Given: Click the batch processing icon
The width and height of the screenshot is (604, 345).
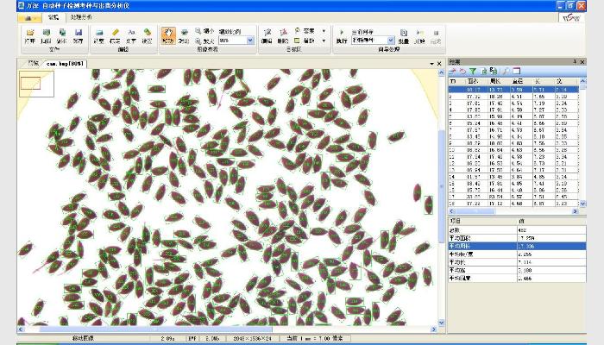Looking at the screenshot, I should click(404, 33).
